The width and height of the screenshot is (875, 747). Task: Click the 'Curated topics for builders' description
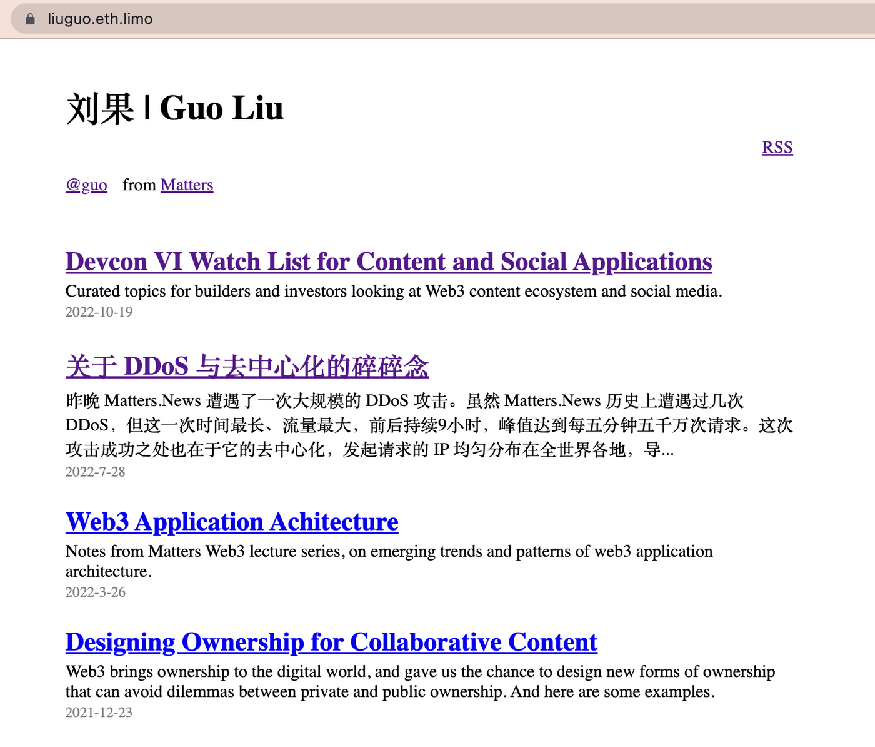(394, 291)
